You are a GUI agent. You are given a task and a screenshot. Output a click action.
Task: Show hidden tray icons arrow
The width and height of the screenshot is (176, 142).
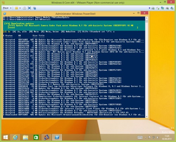coord(145,137)
